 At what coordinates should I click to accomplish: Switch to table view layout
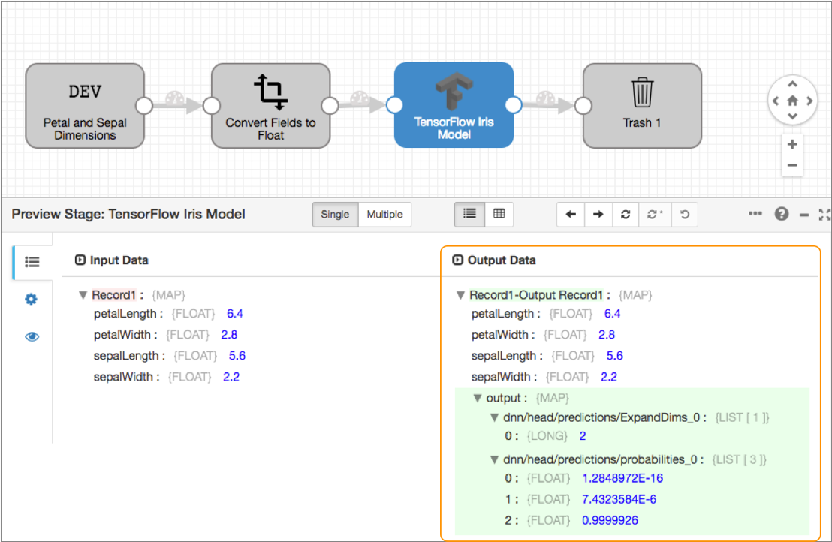click(499, 214)
